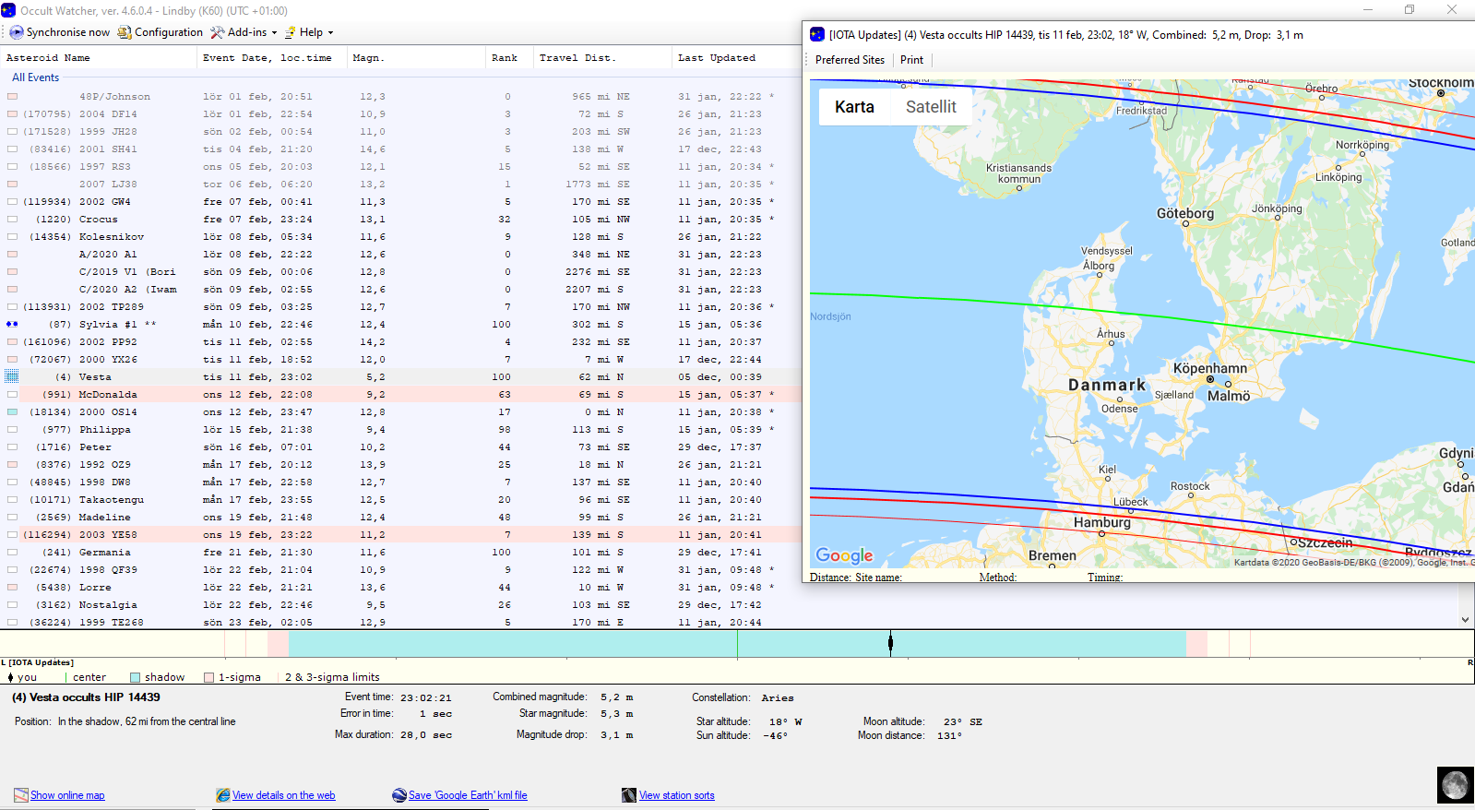Image resolution: width=1475 pixels, height=810 pixels.
Task: Open the Preferred Sites menu
Action: (x=850, y=60)
